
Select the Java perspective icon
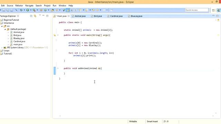(x=219, y=10)
